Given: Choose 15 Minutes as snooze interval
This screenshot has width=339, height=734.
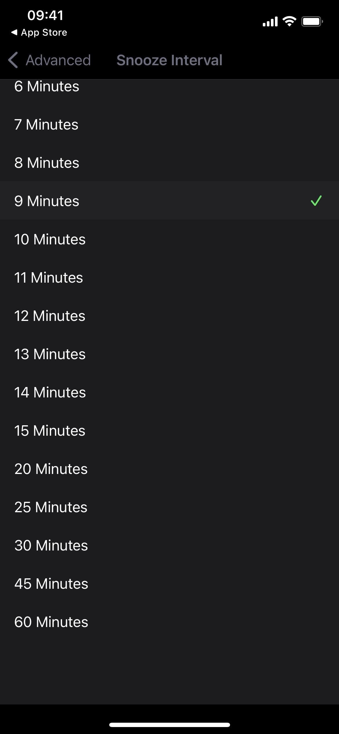Looking at the screenshot, I should pyautogui.click(x=170, y=430).
